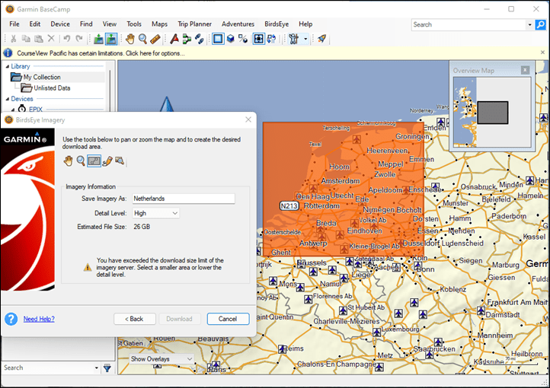Click the CourseView Pacific limitations message
The image size is (550, 388).
coord(101,53)
